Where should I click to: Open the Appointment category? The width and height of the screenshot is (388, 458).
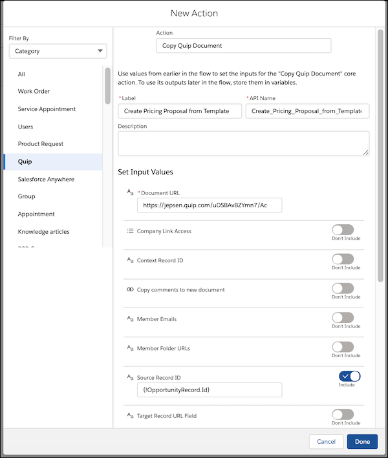(x=53, y=214)
